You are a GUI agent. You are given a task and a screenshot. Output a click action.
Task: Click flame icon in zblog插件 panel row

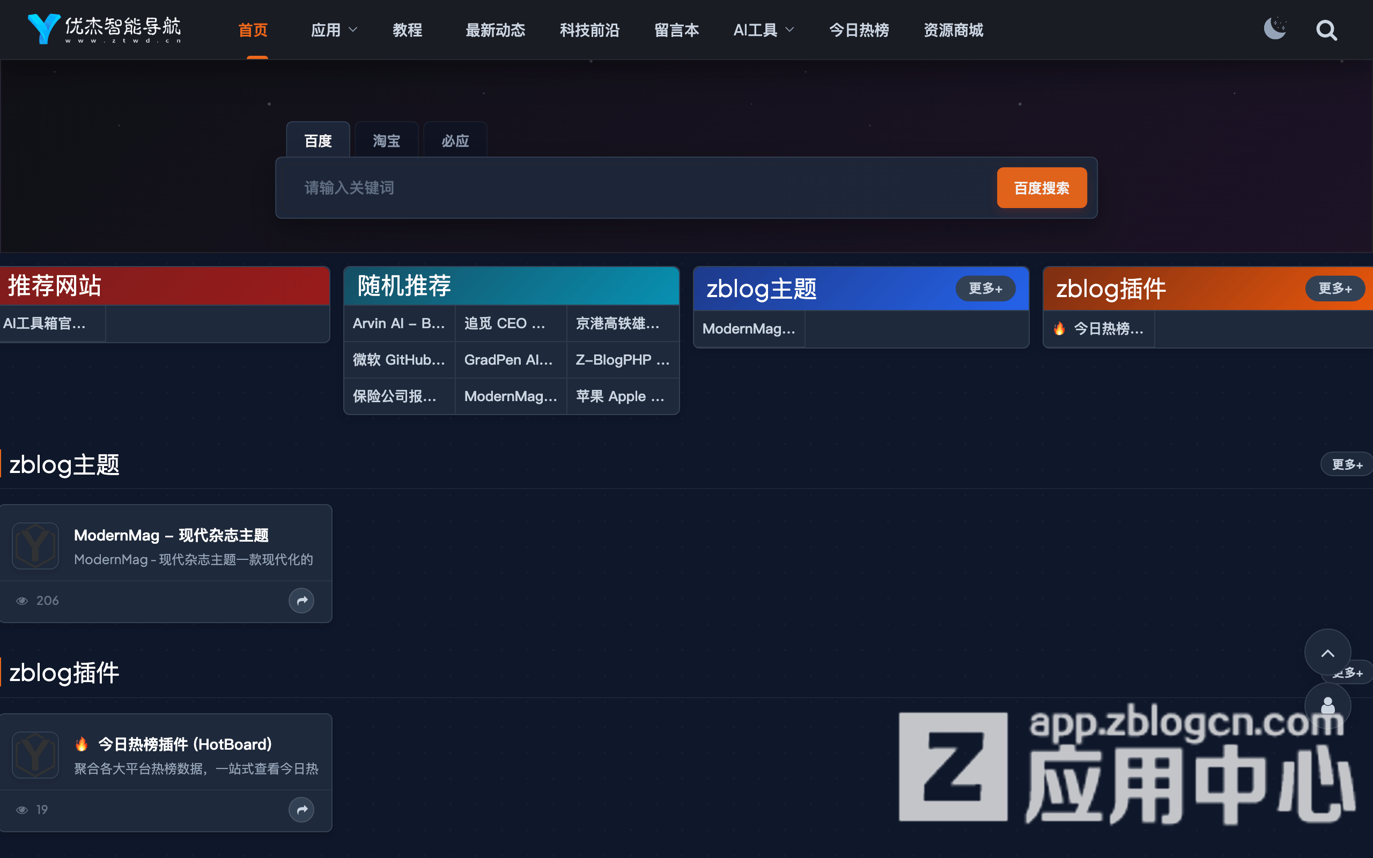click(x=1059, y=329)
